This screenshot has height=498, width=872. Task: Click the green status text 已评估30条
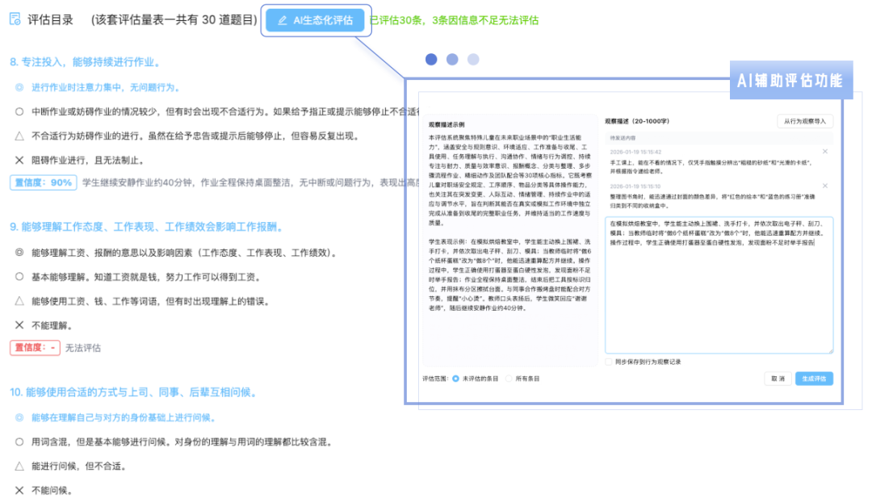454,20
